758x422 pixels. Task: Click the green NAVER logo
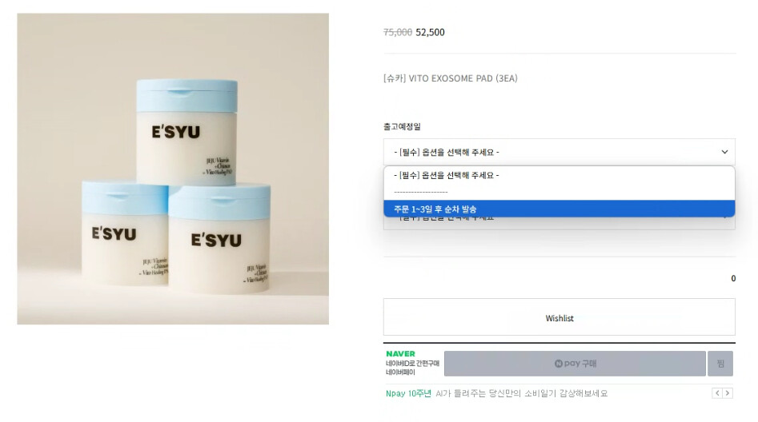[x=400, y=354]
